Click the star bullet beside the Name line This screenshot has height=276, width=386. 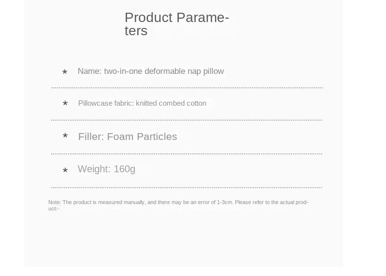click(x=65, y=72)
